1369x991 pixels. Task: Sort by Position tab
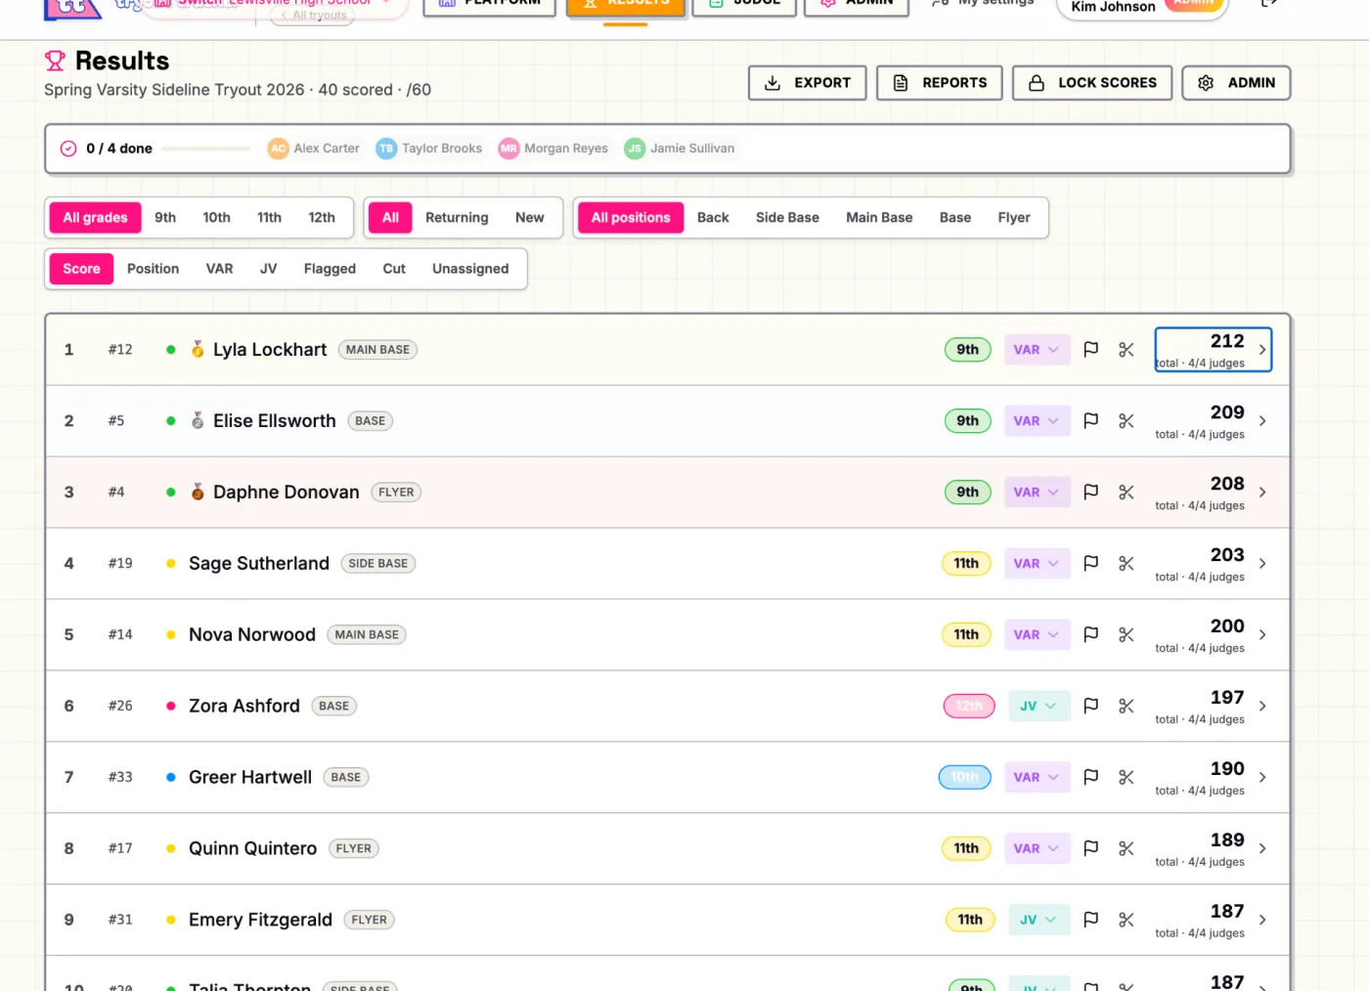coord(153,269)
